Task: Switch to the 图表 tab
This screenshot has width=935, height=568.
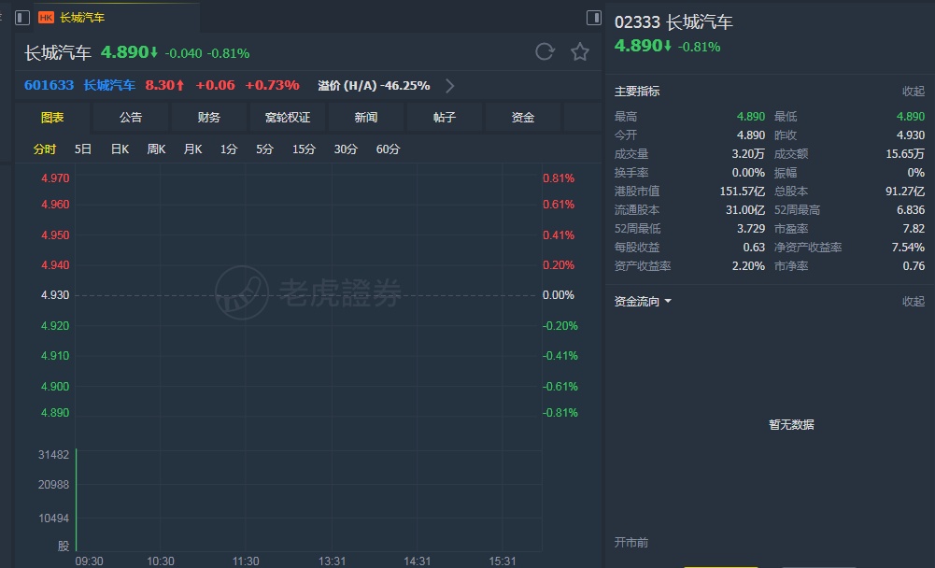Action: 52,118
